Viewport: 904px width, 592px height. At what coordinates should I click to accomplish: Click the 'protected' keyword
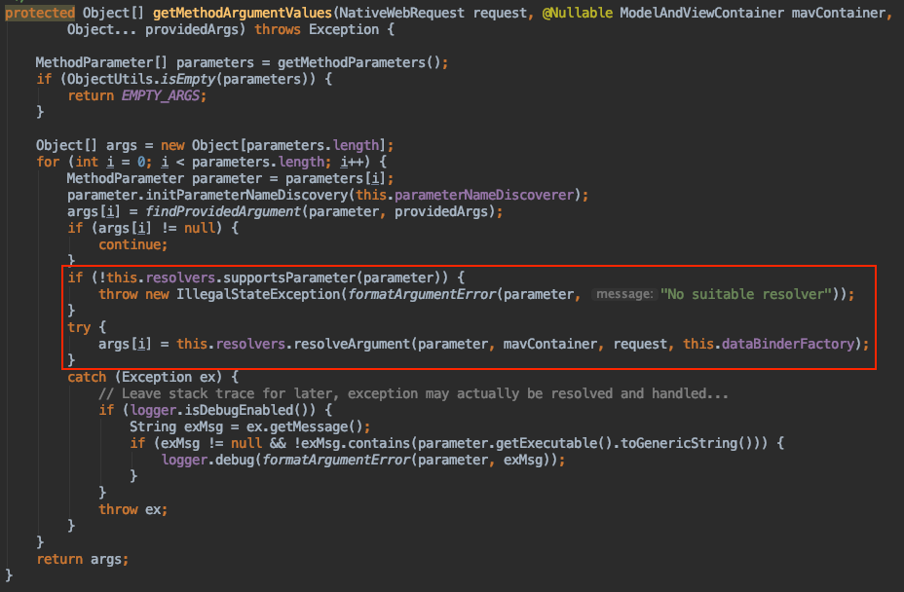(40, 13)
